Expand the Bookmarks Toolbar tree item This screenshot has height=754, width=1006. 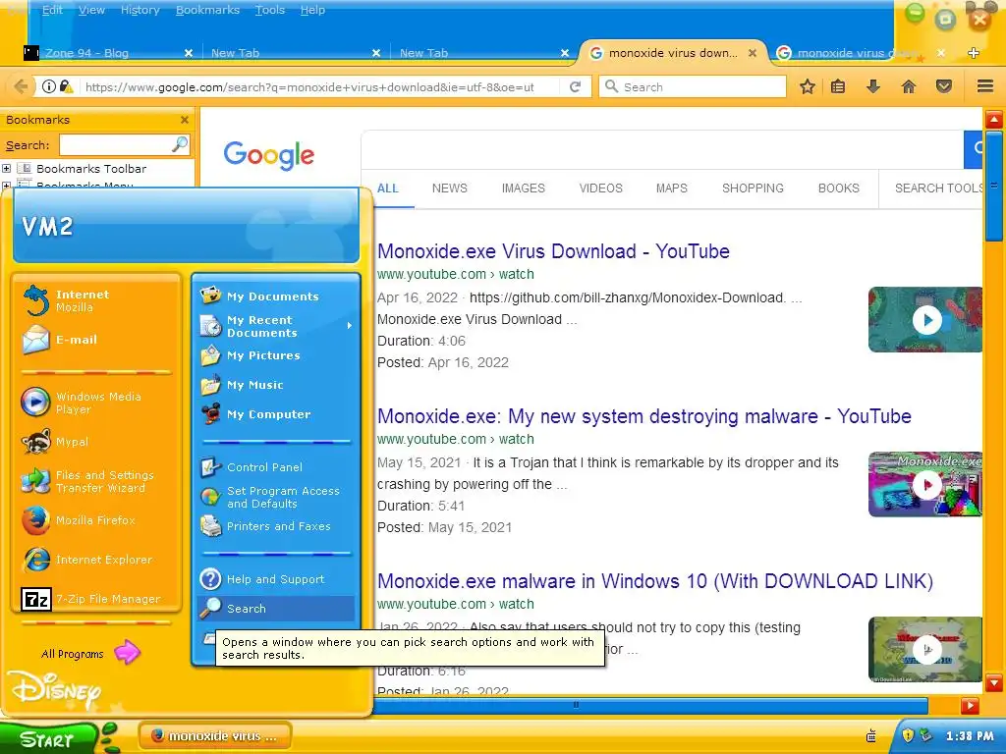tap(7, 169)
